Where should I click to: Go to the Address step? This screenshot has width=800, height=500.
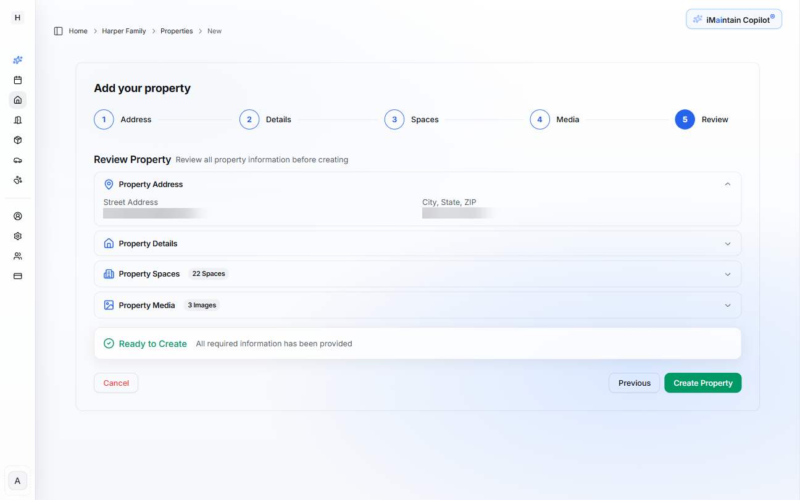104,119
